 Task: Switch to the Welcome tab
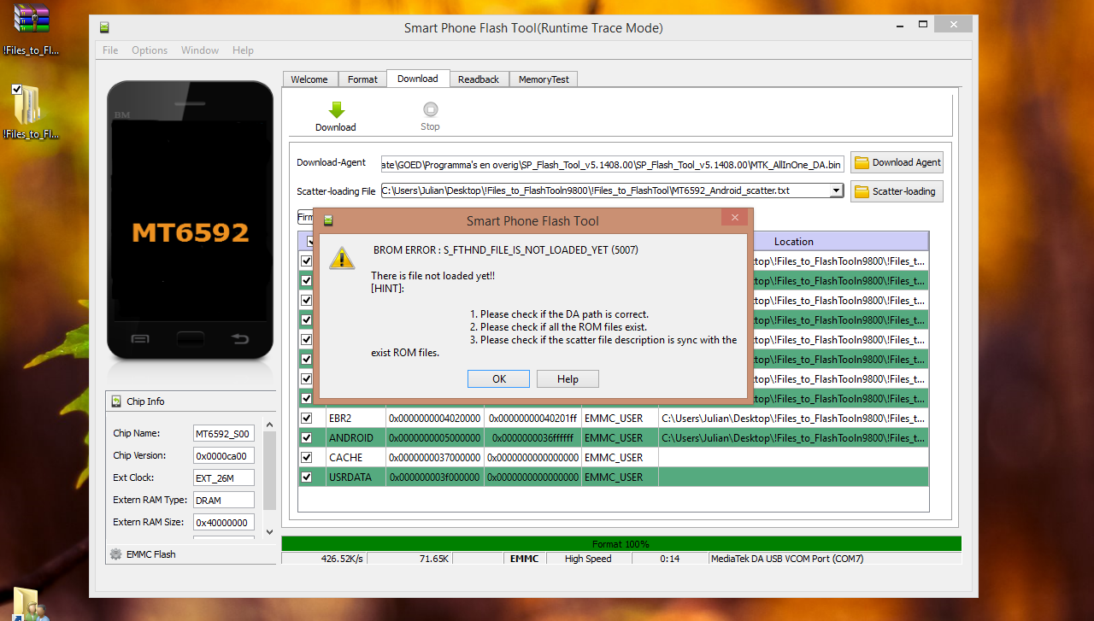point(309,79)
